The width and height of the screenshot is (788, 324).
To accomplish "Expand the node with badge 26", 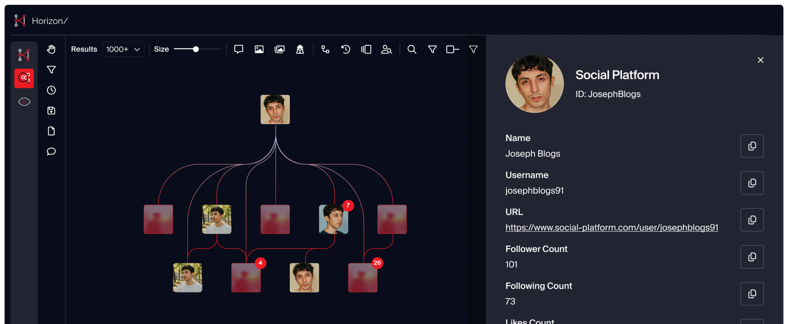I will coord(362,278).
